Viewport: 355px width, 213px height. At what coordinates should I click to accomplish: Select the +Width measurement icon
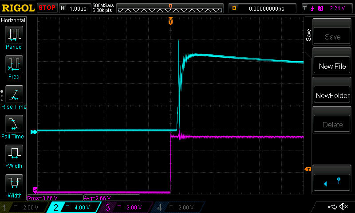click(x=14, y=154)
